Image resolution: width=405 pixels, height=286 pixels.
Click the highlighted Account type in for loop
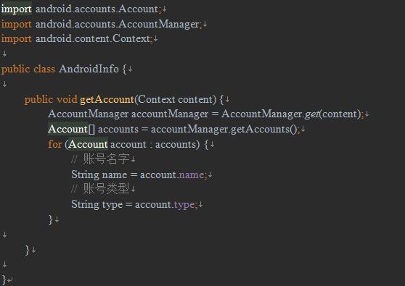[88, 144]
